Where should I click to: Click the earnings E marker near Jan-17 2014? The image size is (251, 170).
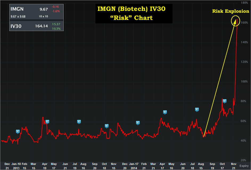pyautogui.click(x=138, y=123)
